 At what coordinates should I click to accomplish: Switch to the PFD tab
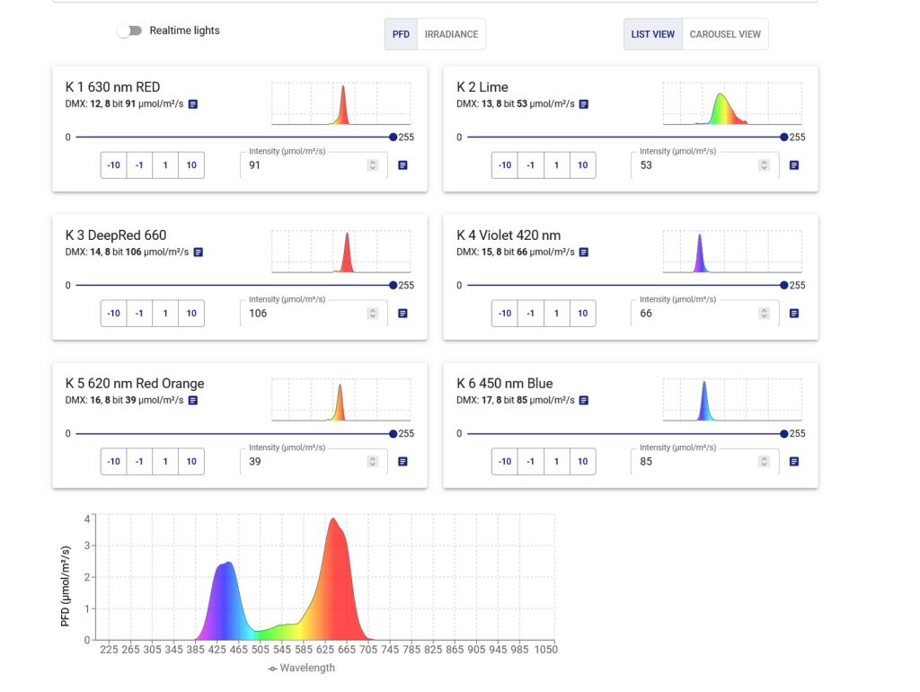tap(402, 34)
